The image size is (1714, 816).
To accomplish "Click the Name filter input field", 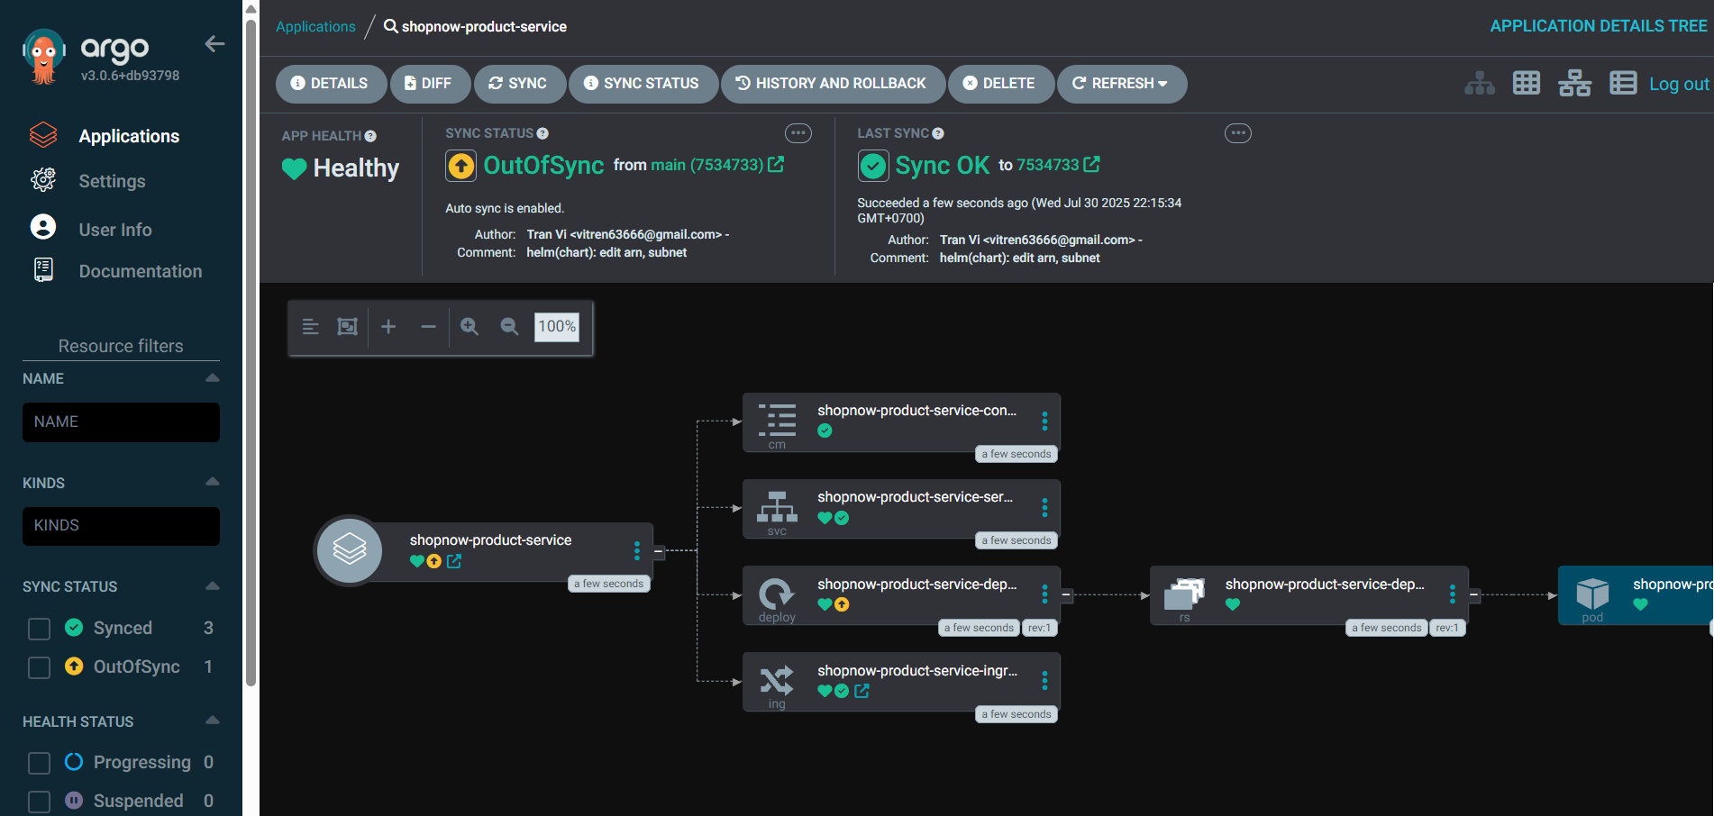I will (x=121, y=422).
